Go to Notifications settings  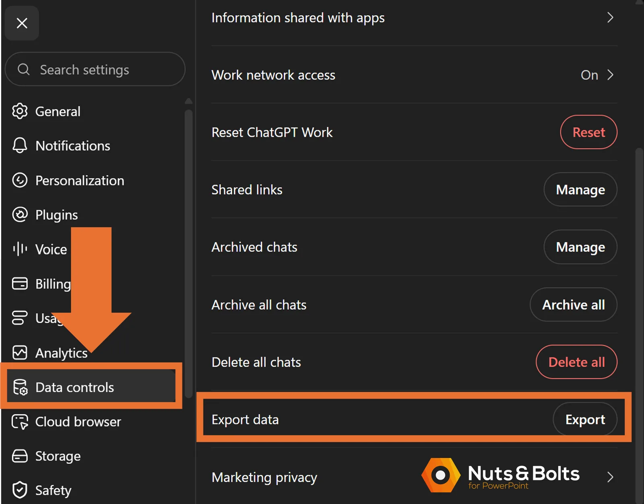[73, 146]
